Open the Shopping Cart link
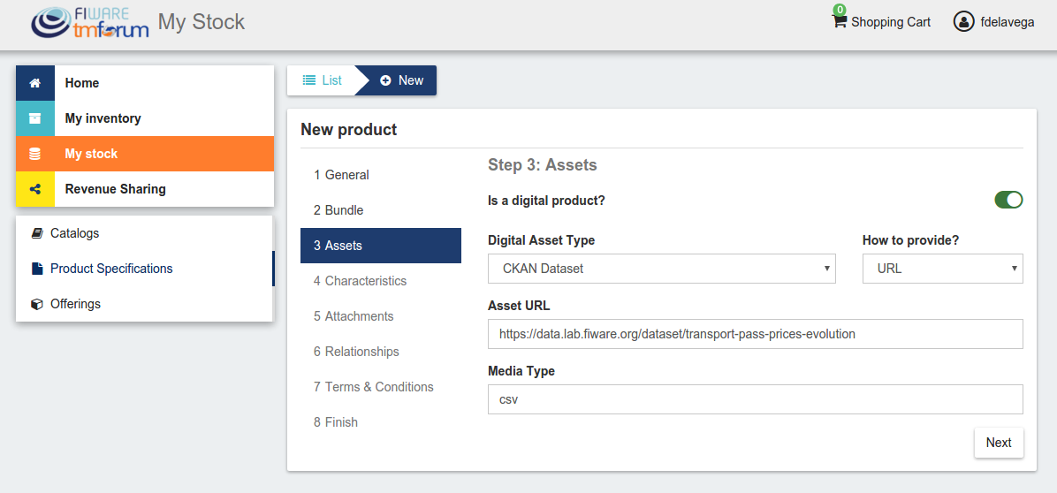 [882, 21]
